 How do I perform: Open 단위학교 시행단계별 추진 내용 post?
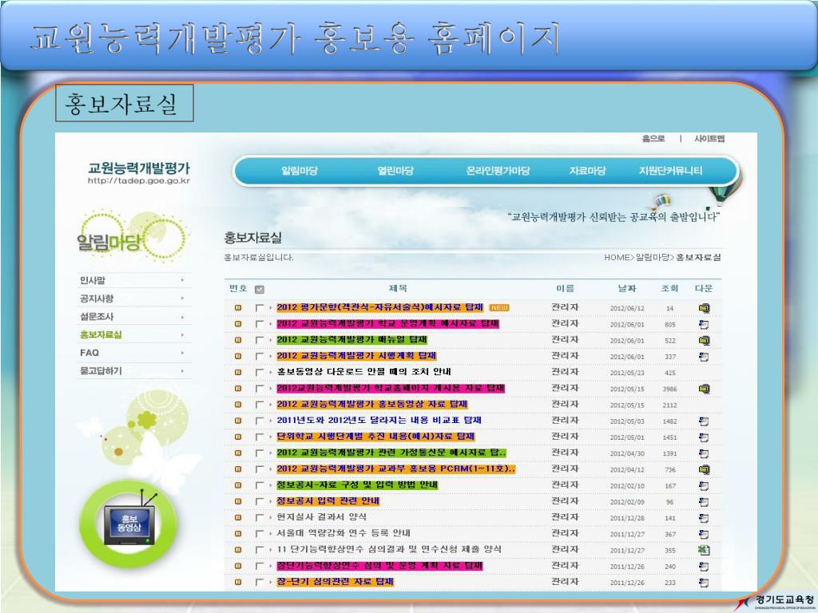coord(375,437)
